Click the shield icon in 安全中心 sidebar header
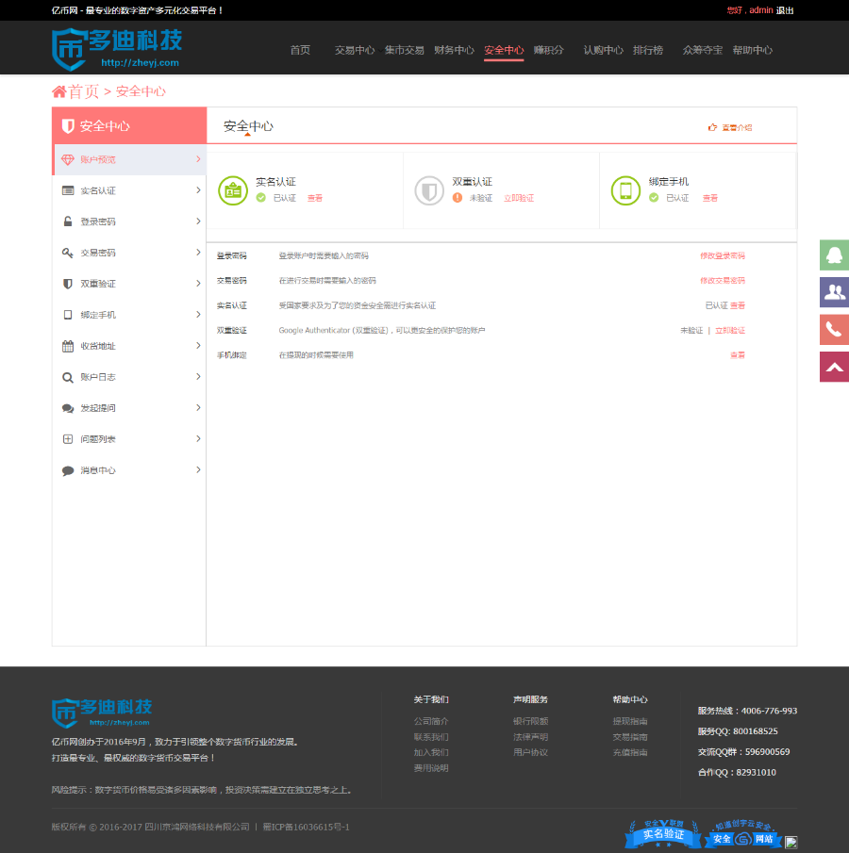This screenshot has width=849, height=853. pos(68,126)
